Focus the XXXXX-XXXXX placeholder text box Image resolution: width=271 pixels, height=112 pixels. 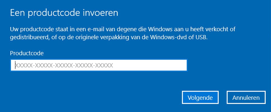coord(64,66)
